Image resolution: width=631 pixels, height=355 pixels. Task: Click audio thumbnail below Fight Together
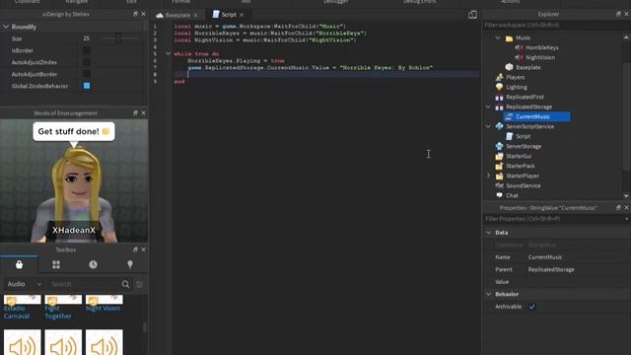point(63,342)
